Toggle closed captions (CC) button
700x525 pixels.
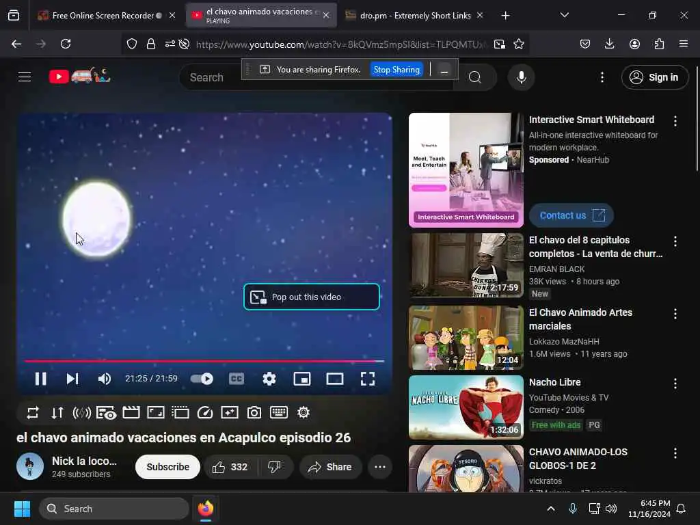point(237,379)
